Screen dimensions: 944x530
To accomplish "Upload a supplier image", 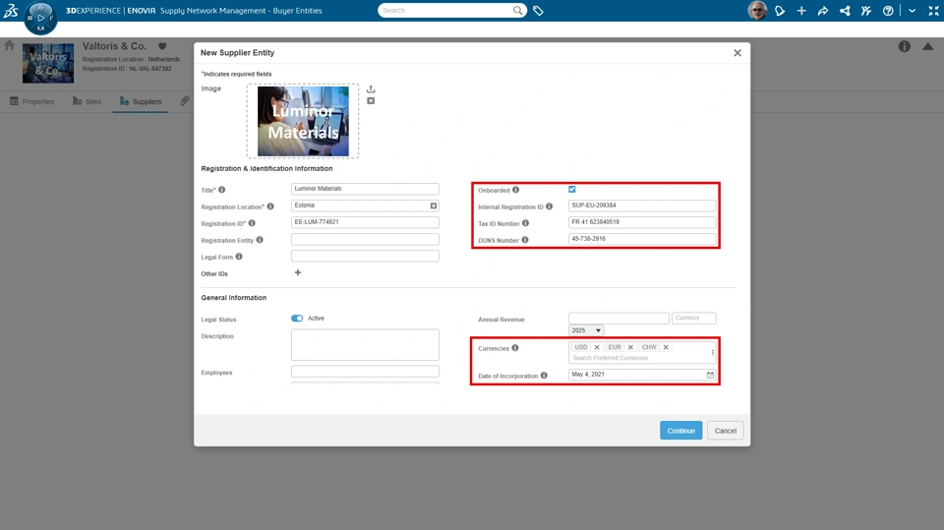I will click(371, 88).
